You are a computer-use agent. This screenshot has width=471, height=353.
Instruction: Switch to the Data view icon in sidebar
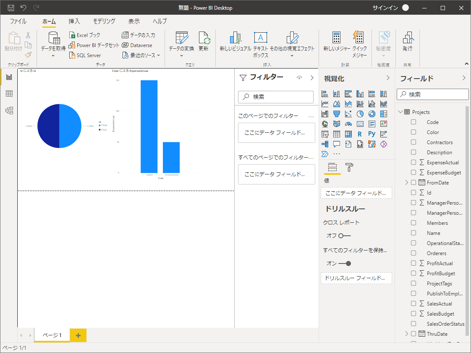coord(9,94)
